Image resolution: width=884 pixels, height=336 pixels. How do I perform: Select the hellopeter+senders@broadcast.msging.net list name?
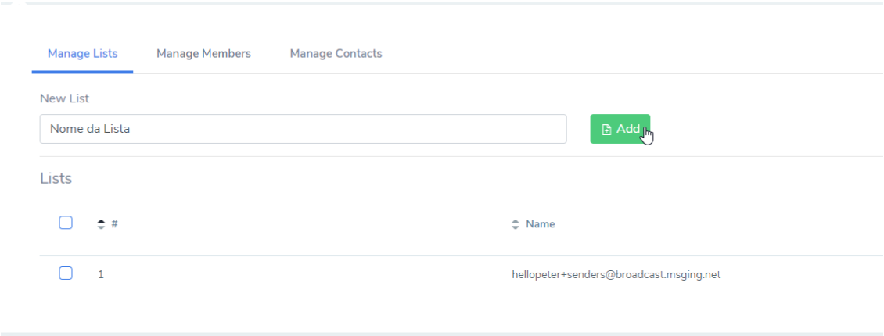pyautogui.click(x=616, y=274)
